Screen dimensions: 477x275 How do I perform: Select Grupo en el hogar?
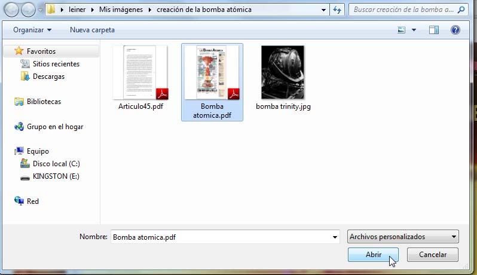point(54,127)
